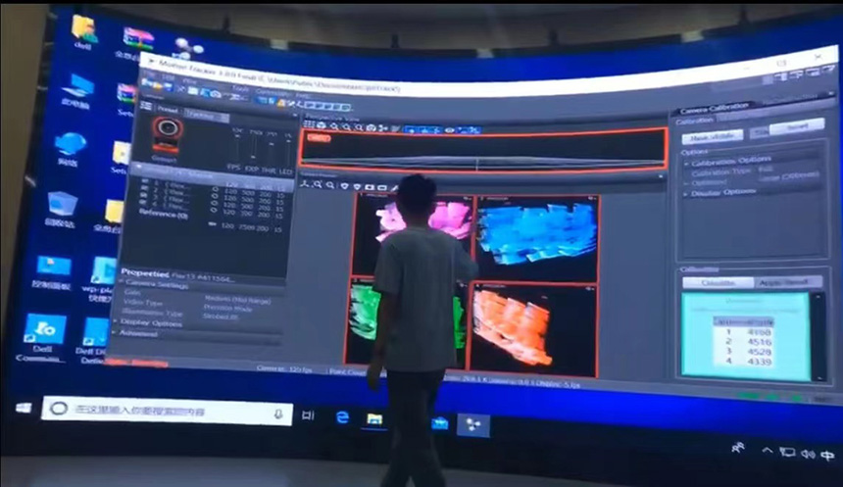
Task: Open File Explorer from the taskbar
Action: [374, 418]
